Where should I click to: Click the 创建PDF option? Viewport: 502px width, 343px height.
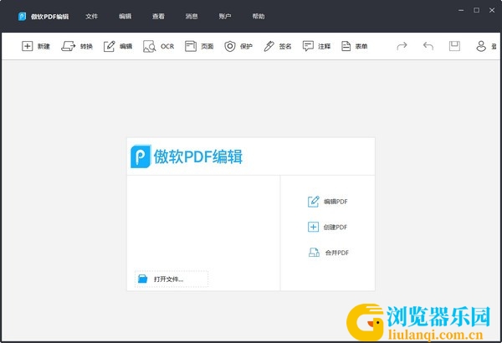(327, 227)
